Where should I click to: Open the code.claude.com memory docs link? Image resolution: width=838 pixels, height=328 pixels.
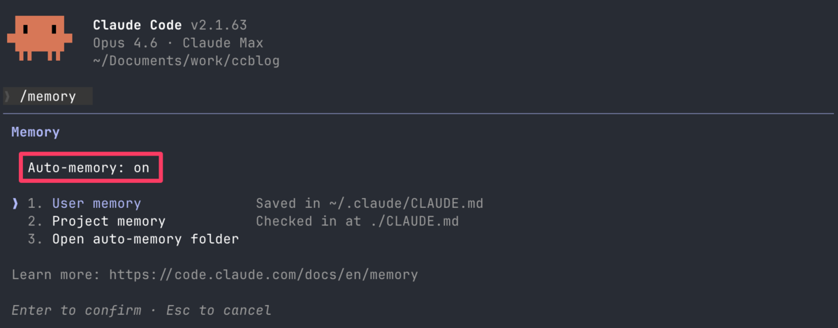click(263, 274)
